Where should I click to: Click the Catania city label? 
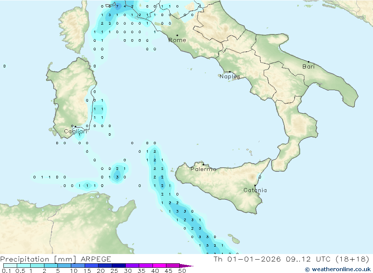click(x=255, y=190)
